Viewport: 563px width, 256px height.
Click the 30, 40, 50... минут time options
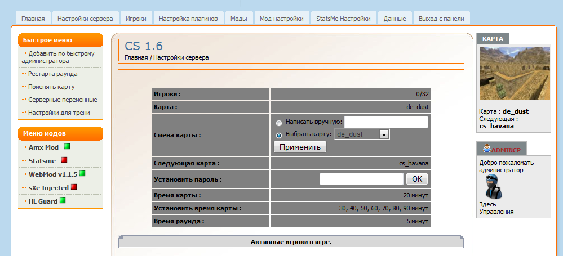click(384, 208)
